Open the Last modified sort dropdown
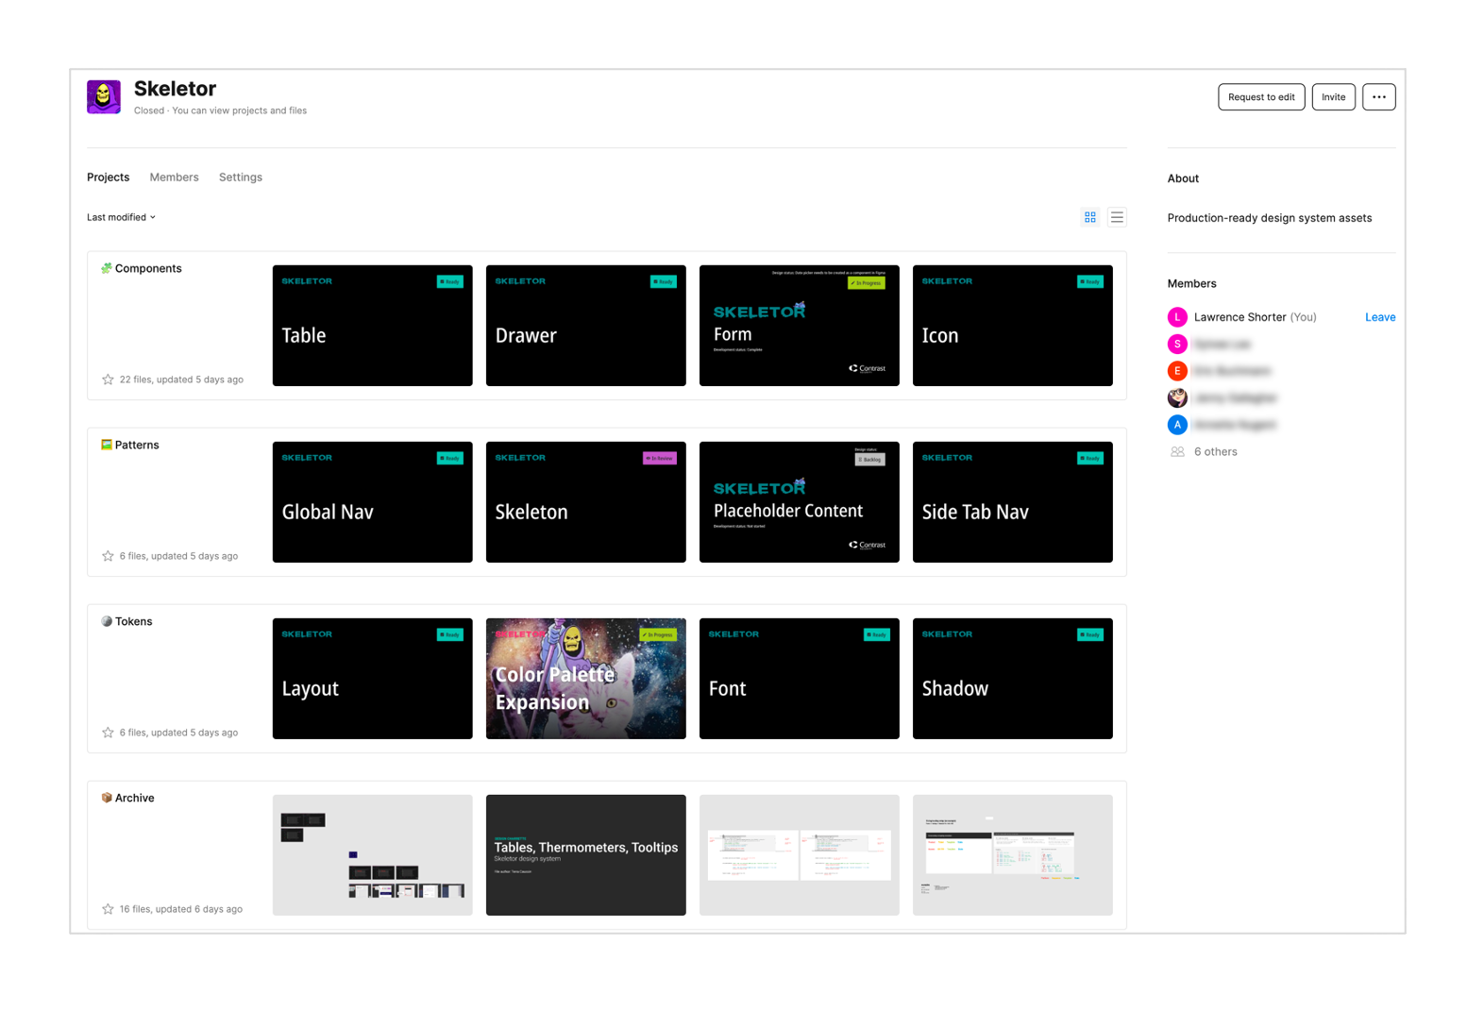 coord(121,217)
